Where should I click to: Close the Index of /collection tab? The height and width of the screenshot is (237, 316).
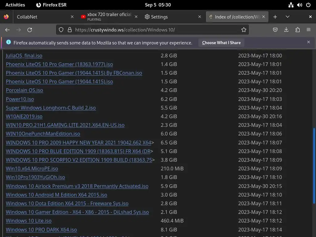coord(264,17)
